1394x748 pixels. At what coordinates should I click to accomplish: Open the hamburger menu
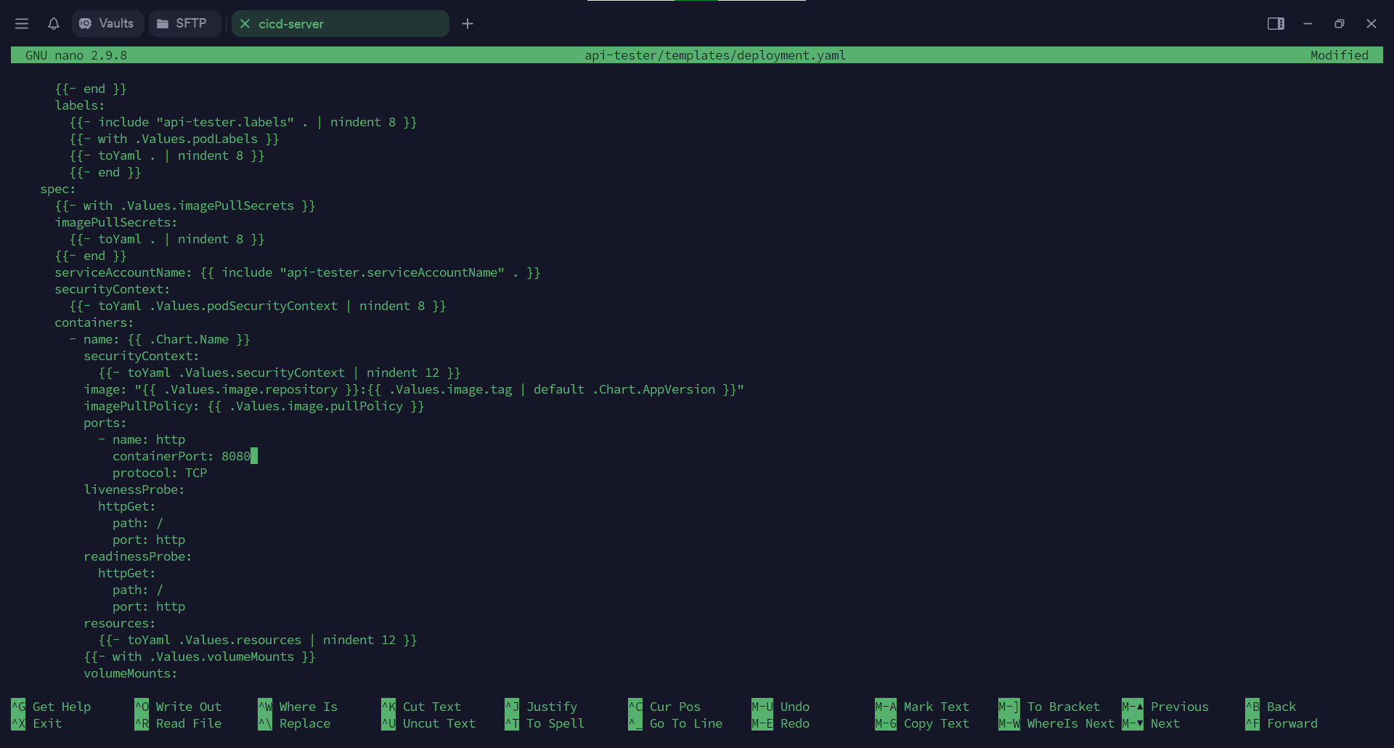click(22, 24)
